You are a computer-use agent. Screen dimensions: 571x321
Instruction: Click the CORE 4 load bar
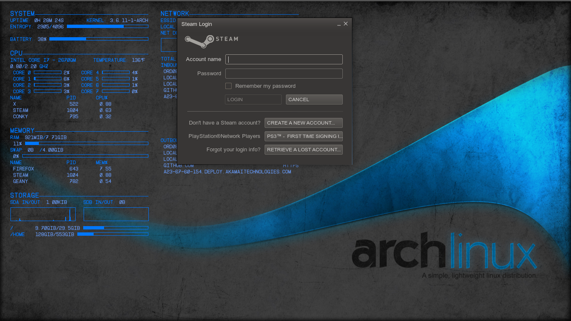click(116, 72)
